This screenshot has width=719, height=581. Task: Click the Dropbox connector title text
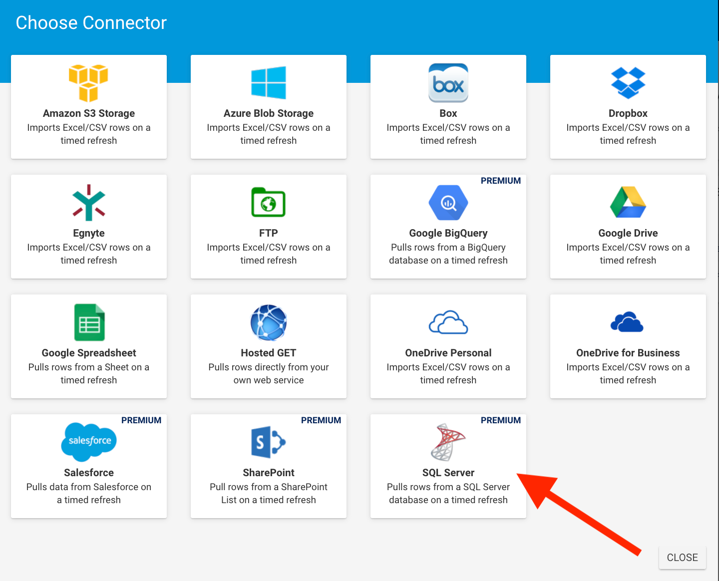628,113
